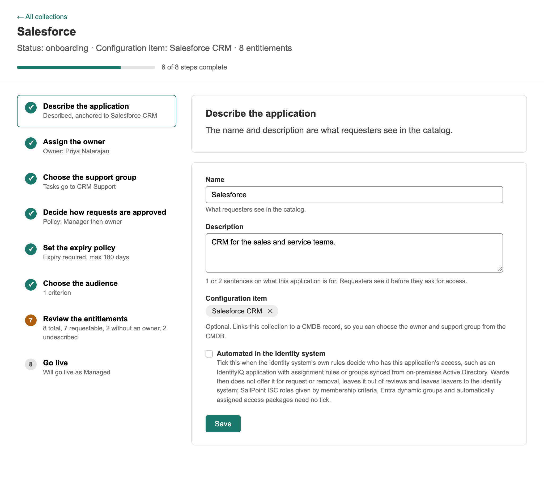Click the onboarding progress bar

click(x=86, y=68)
